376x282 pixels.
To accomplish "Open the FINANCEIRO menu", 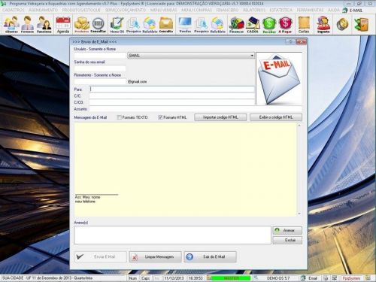I will pos(227,10).
